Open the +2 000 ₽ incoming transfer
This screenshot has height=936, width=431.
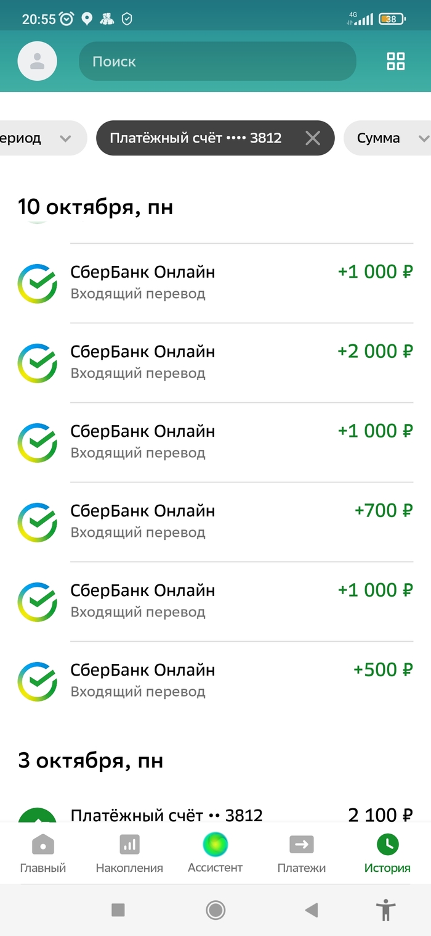240,362
